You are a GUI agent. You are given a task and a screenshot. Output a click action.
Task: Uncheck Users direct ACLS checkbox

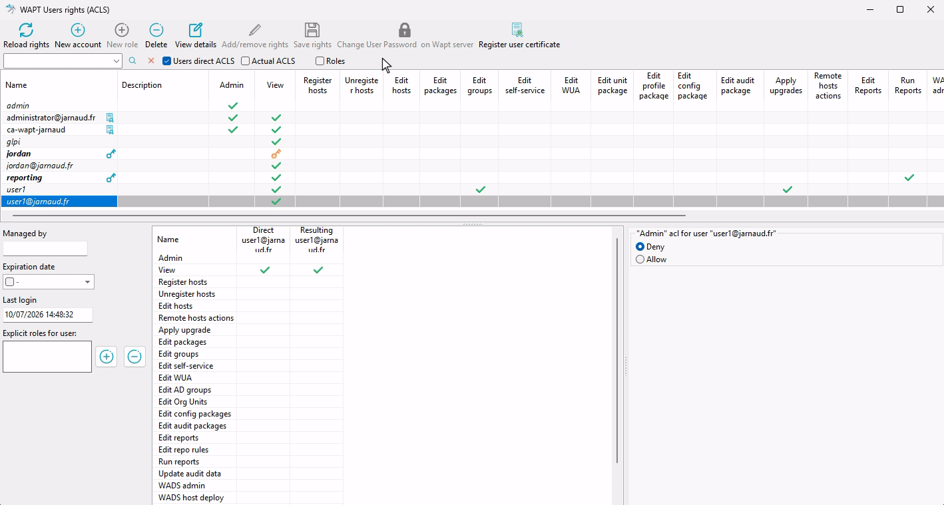[x=167, y=61]
